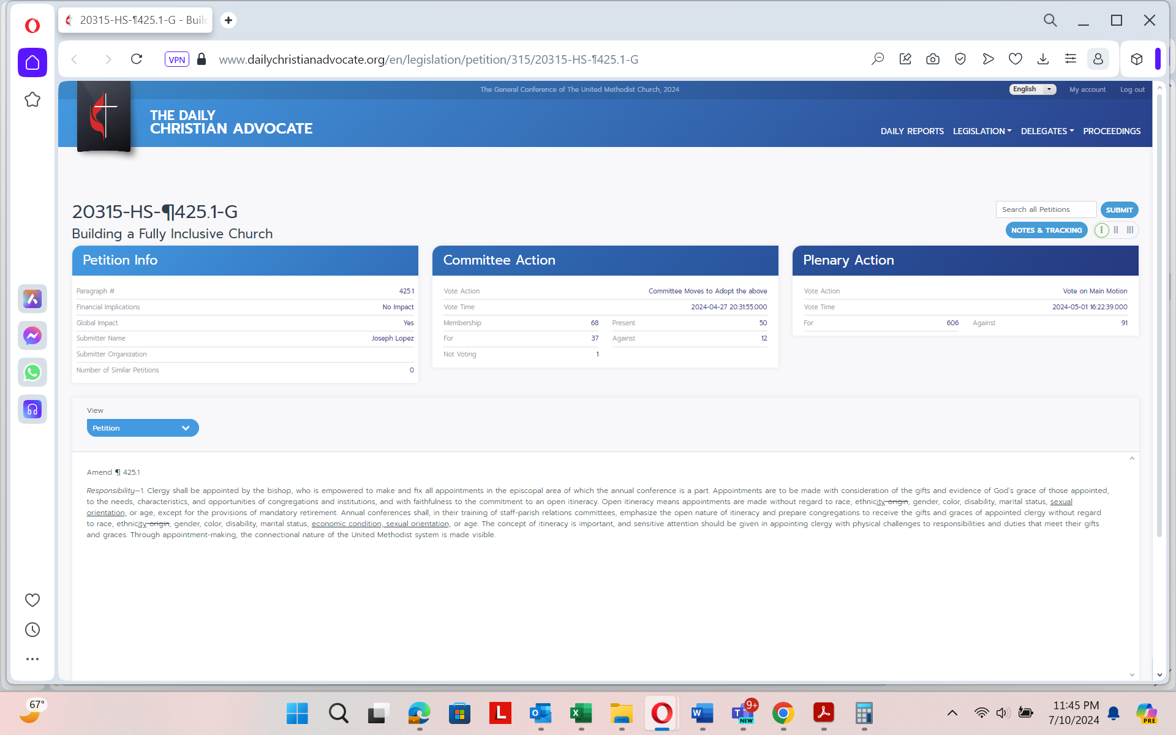Open Messenger in Opera sidebar
The height and width of the screenshot is (735, 1176).
(x=32, y=336)
